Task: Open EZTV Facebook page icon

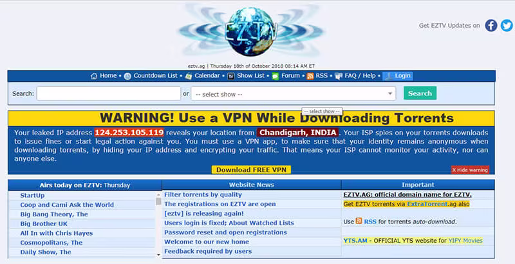Action: pyautogui.click(x=491, y=26)
